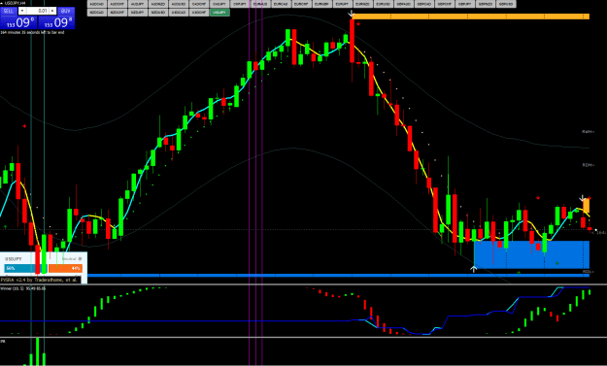Click the 0.01 lot volume field

38,11
